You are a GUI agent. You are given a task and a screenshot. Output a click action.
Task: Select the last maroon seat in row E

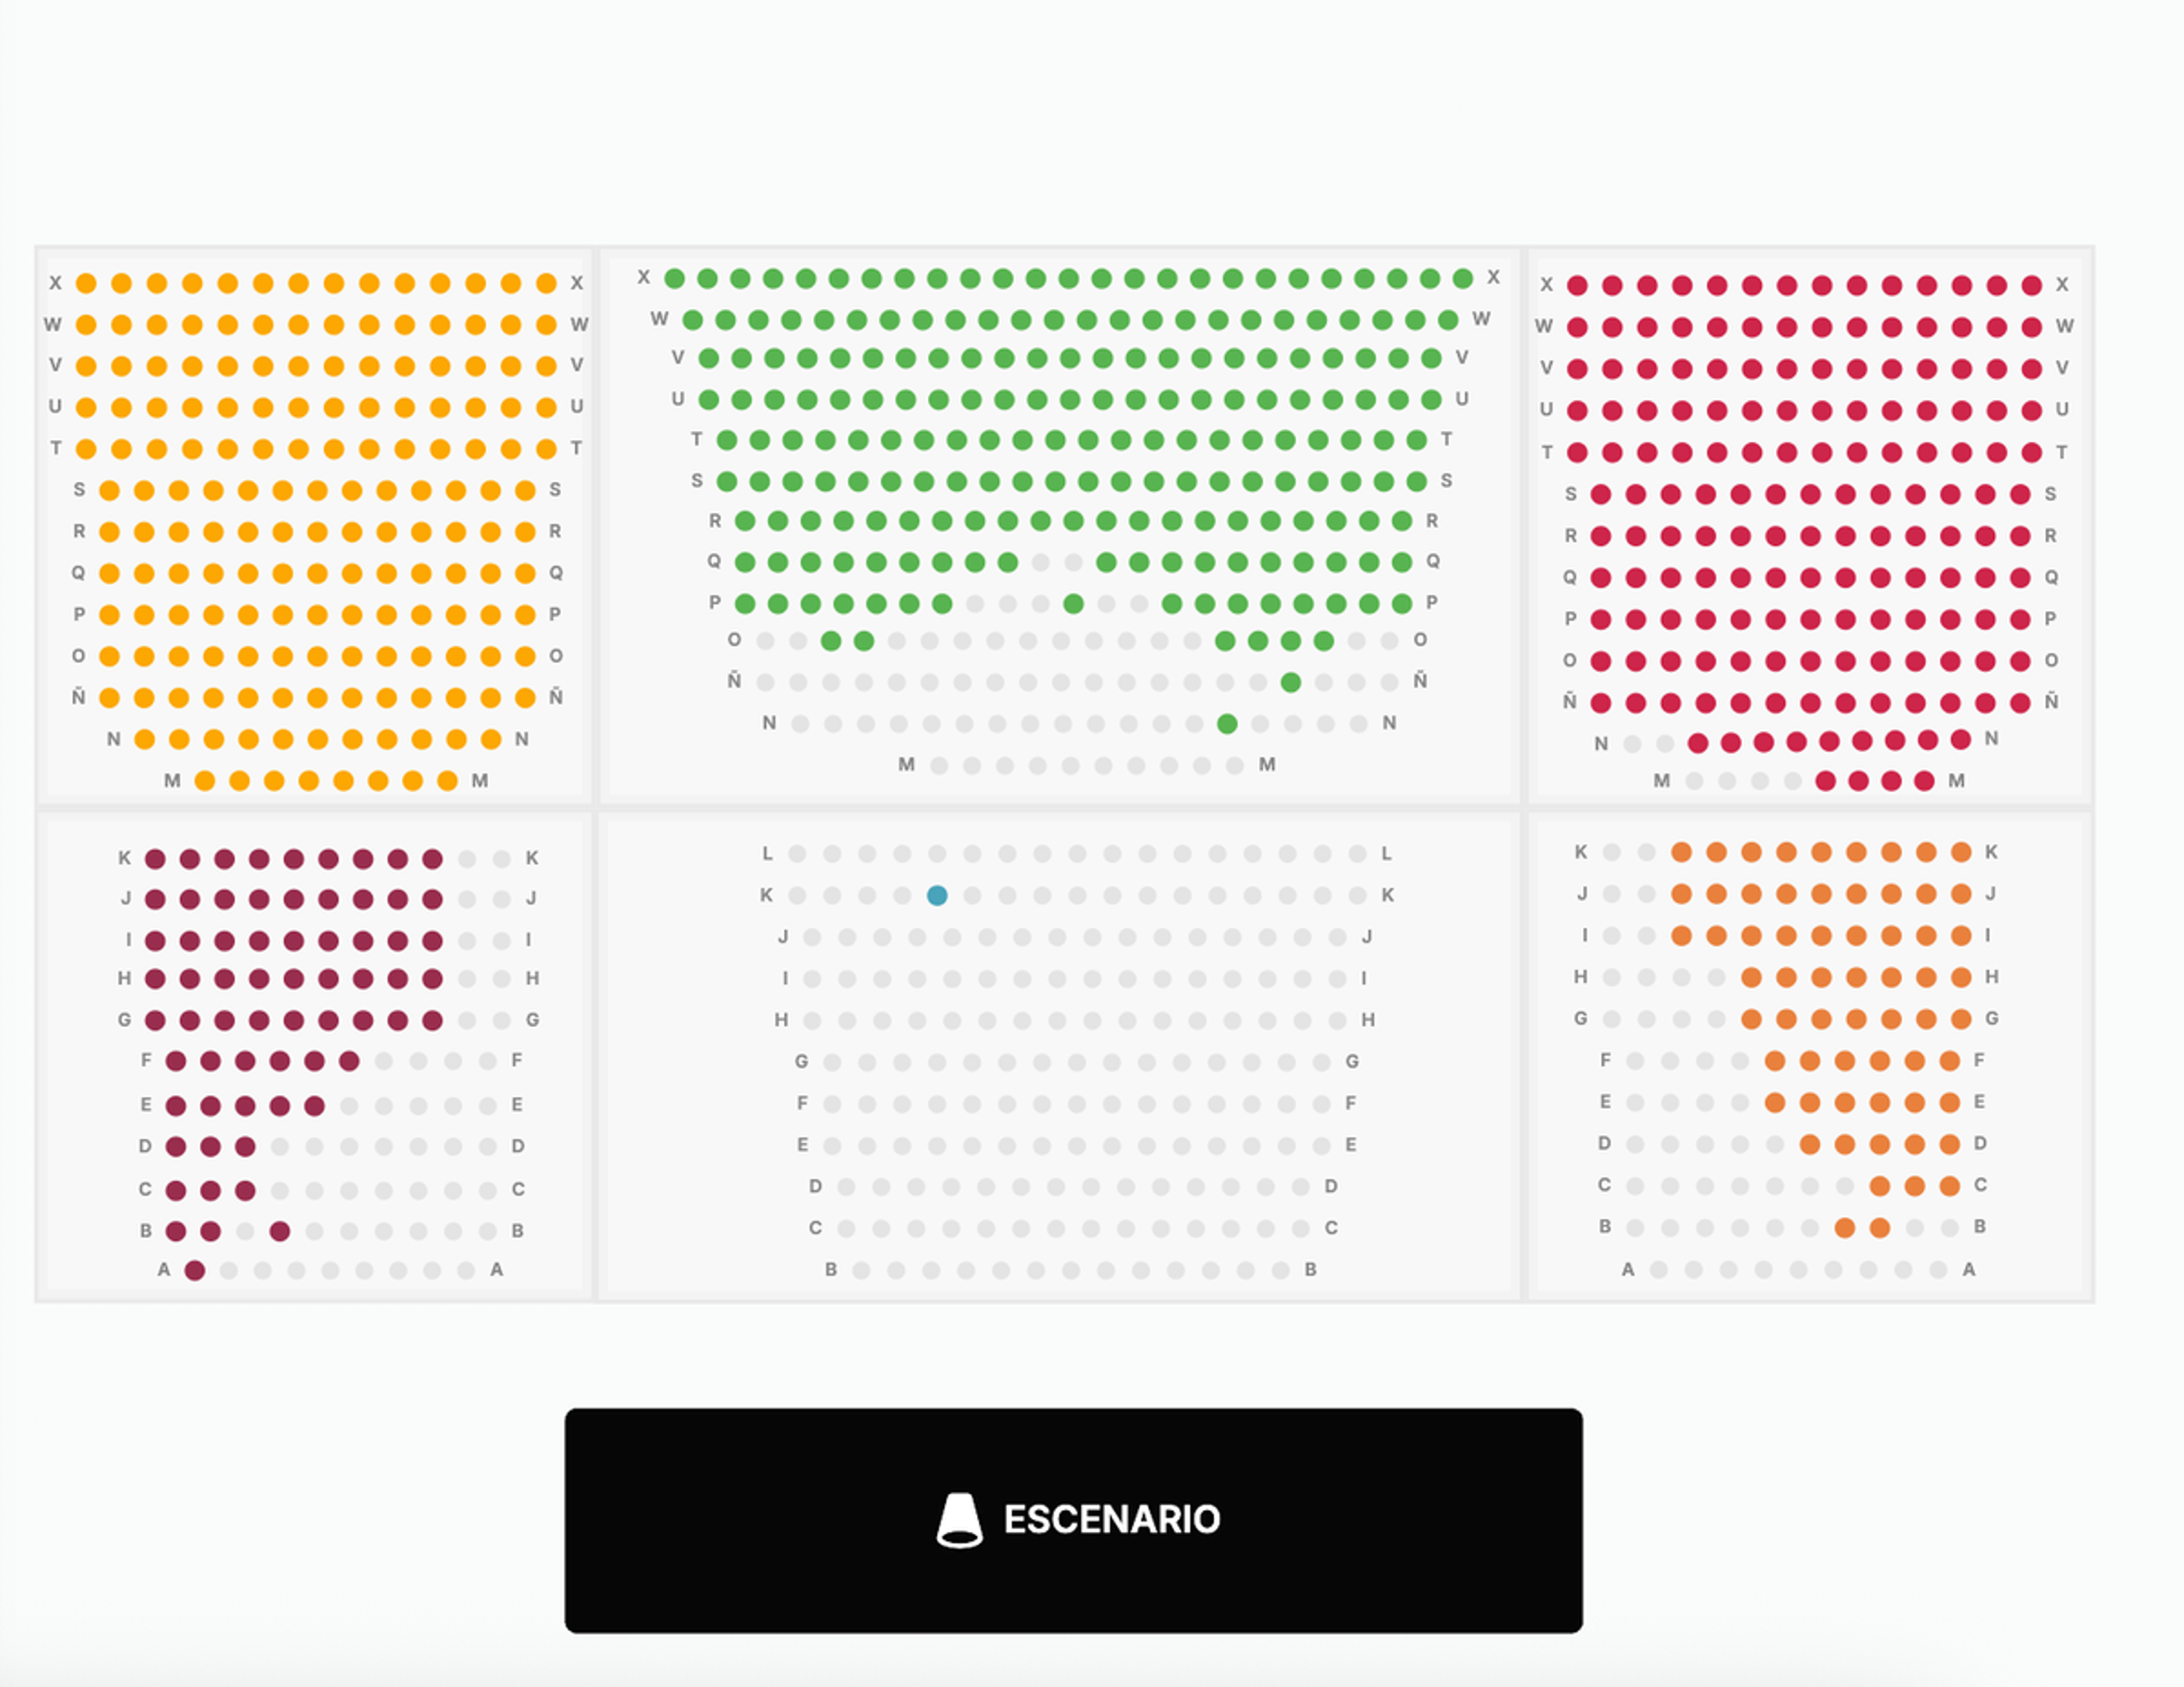pyautogui.click(x=314, y=1105)
